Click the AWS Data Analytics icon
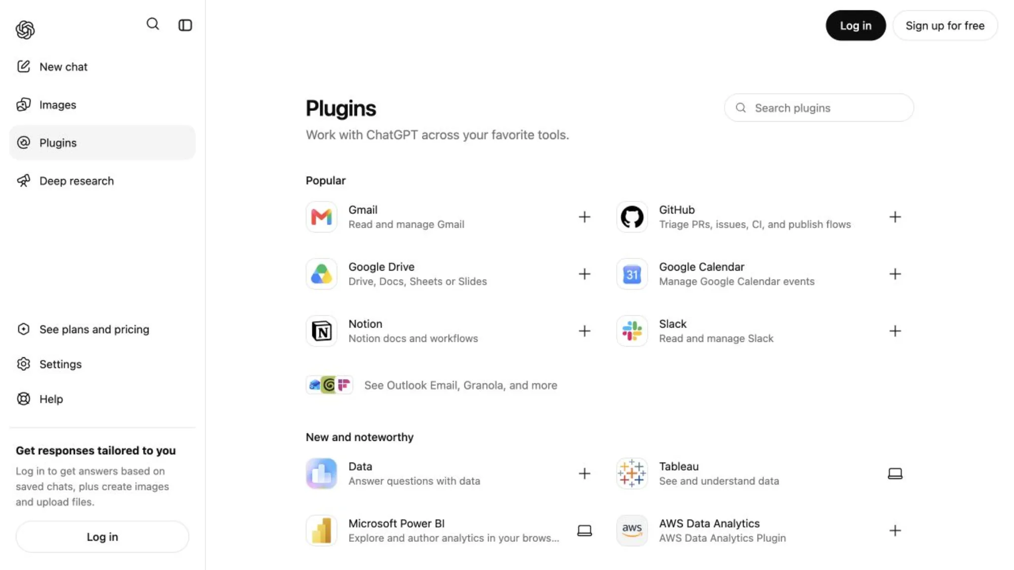Viewport: 1014px width, 570px height. click(632, 530)
